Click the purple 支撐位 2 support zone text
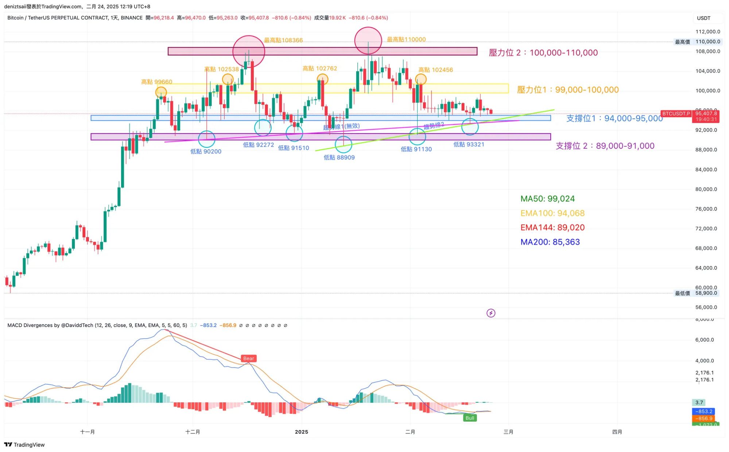The image size is (729, 452). click(x=605, y=146)
